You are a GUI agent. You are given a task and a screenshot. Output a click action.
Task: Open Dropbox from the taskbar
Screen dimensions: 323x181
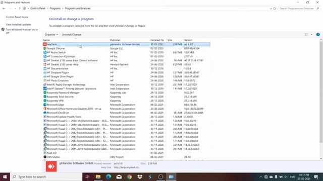pos(140,176)
